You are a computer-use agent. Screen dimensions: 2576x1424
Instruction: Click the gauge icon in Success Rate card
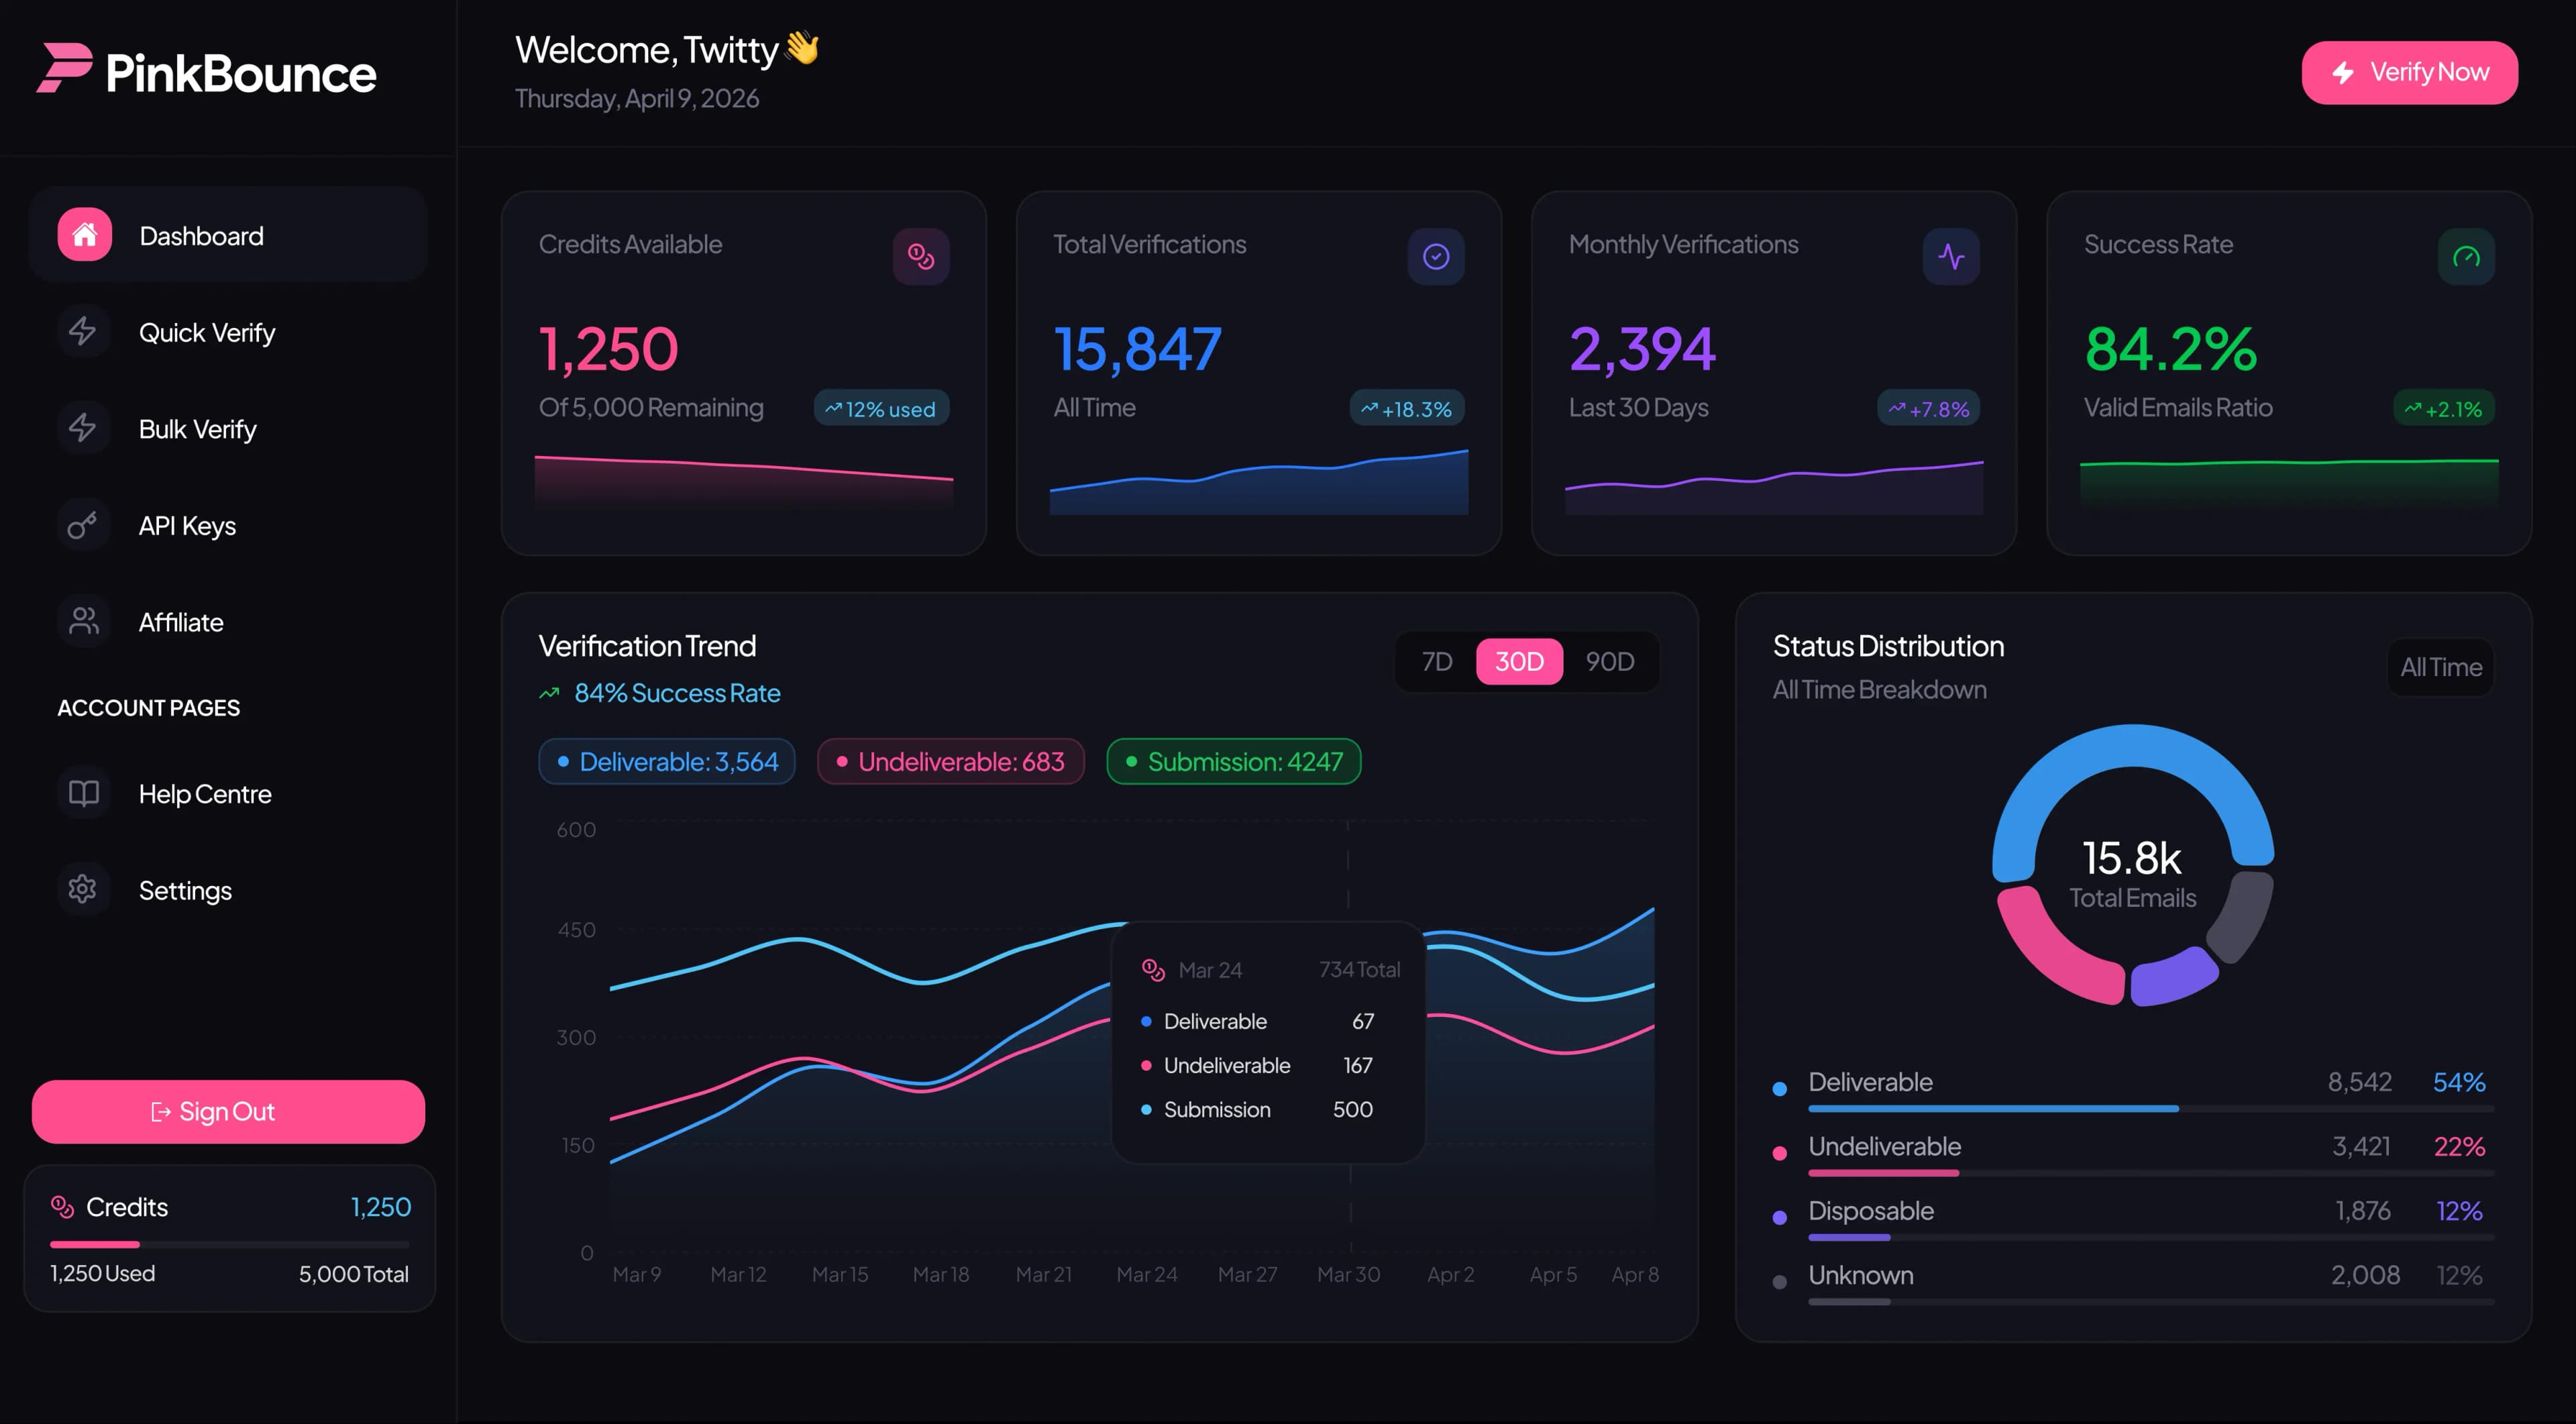click(2466, 257)
